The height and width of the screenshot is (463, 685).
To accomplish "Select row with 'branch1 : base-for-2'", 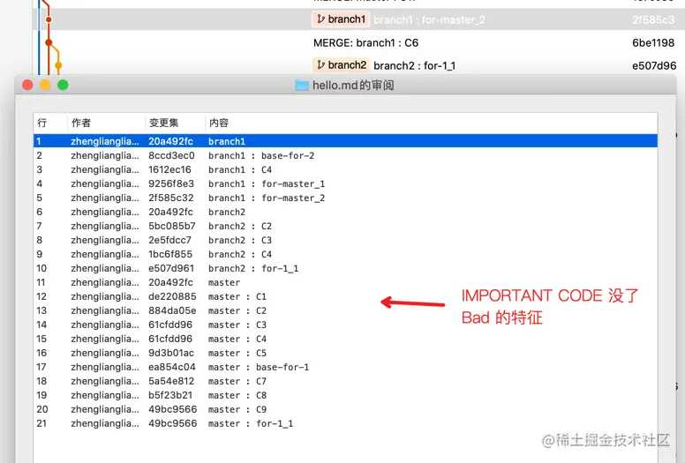I will click(345, 155).
